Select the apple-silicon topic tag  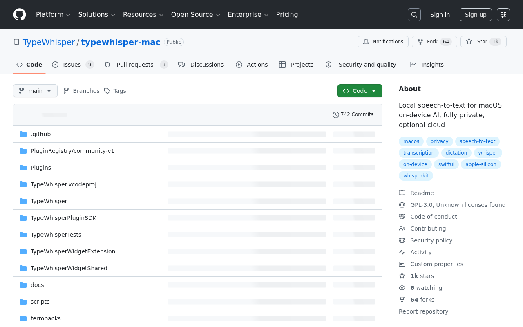click(x=481, y=164)
